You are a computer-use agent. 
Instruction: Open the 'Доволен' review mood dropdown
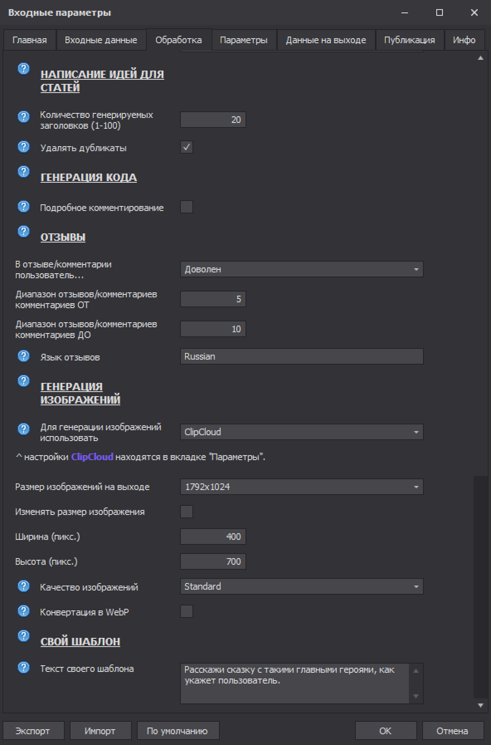301,269
